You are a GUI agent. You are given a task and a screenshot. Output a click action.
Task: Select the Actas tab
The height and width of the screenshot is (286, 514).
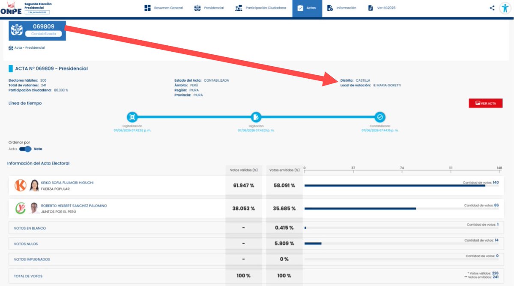coord(307,8)
